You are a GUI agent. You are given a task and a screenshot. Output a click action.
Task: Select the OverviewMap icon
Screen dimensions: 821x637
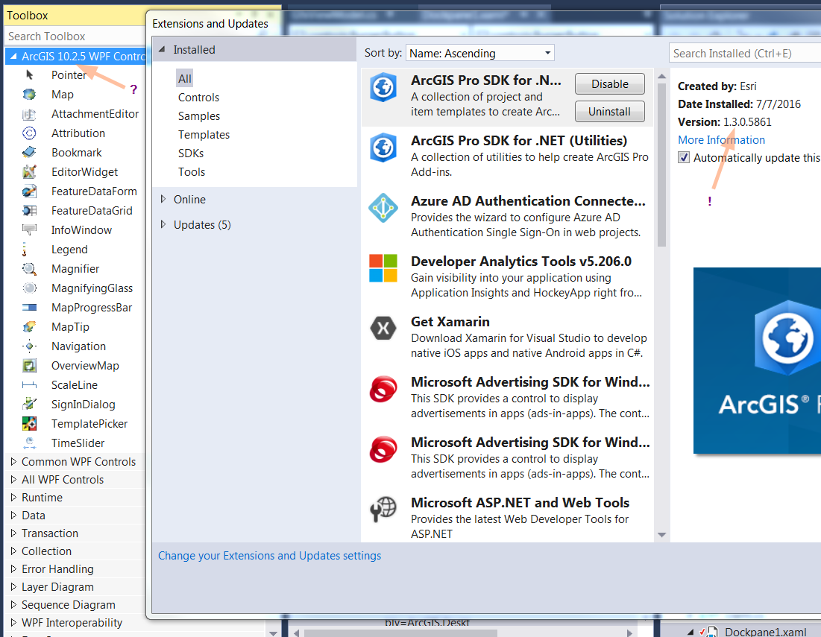[29, 366]
